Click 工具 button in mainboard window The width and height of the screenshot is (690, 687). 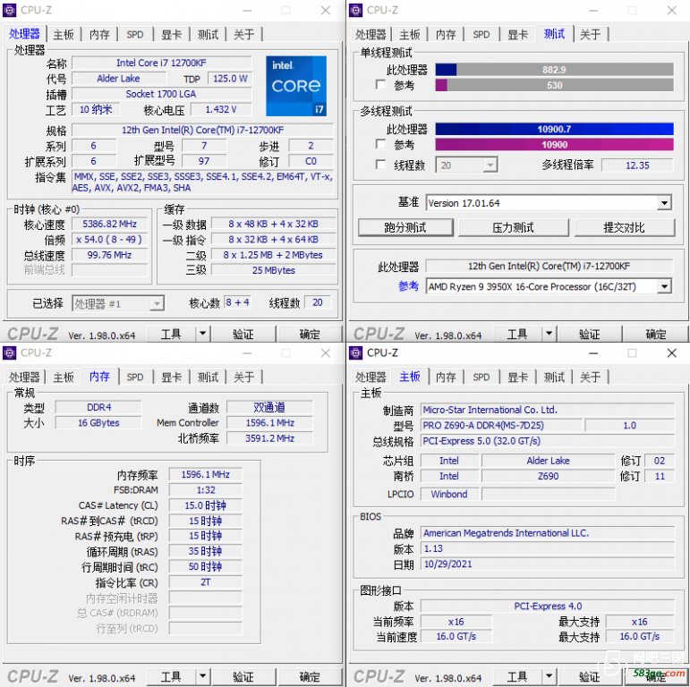[x=517, y=677]
